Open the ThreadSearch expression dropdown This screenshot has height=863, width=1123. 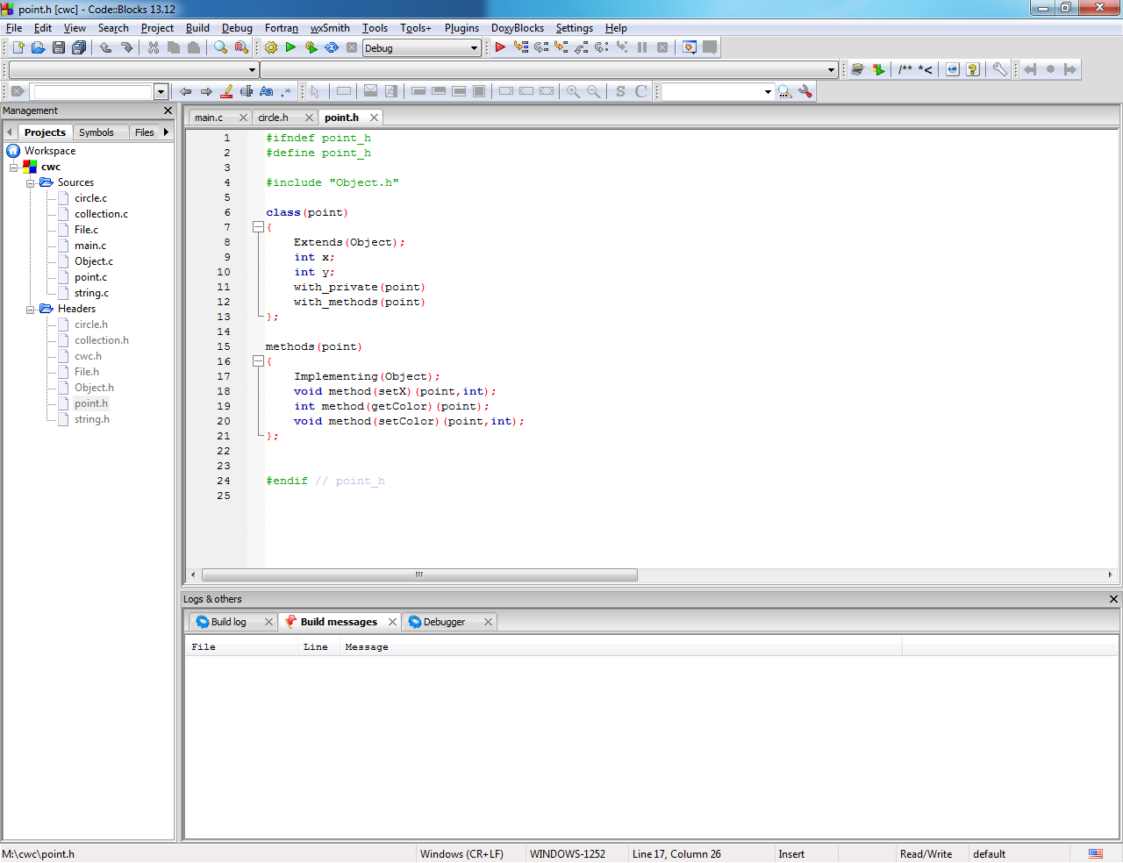(768, 91)
